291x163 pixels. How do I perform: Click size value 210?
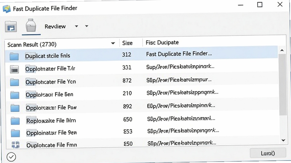pyautogui.click(x=127, y=93)
